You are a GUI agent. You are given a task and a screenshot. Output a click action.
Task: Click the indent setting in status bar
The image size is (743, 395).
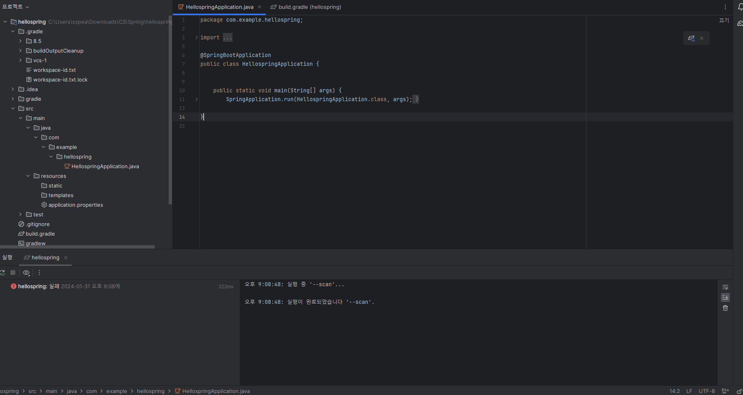point(725,391)
